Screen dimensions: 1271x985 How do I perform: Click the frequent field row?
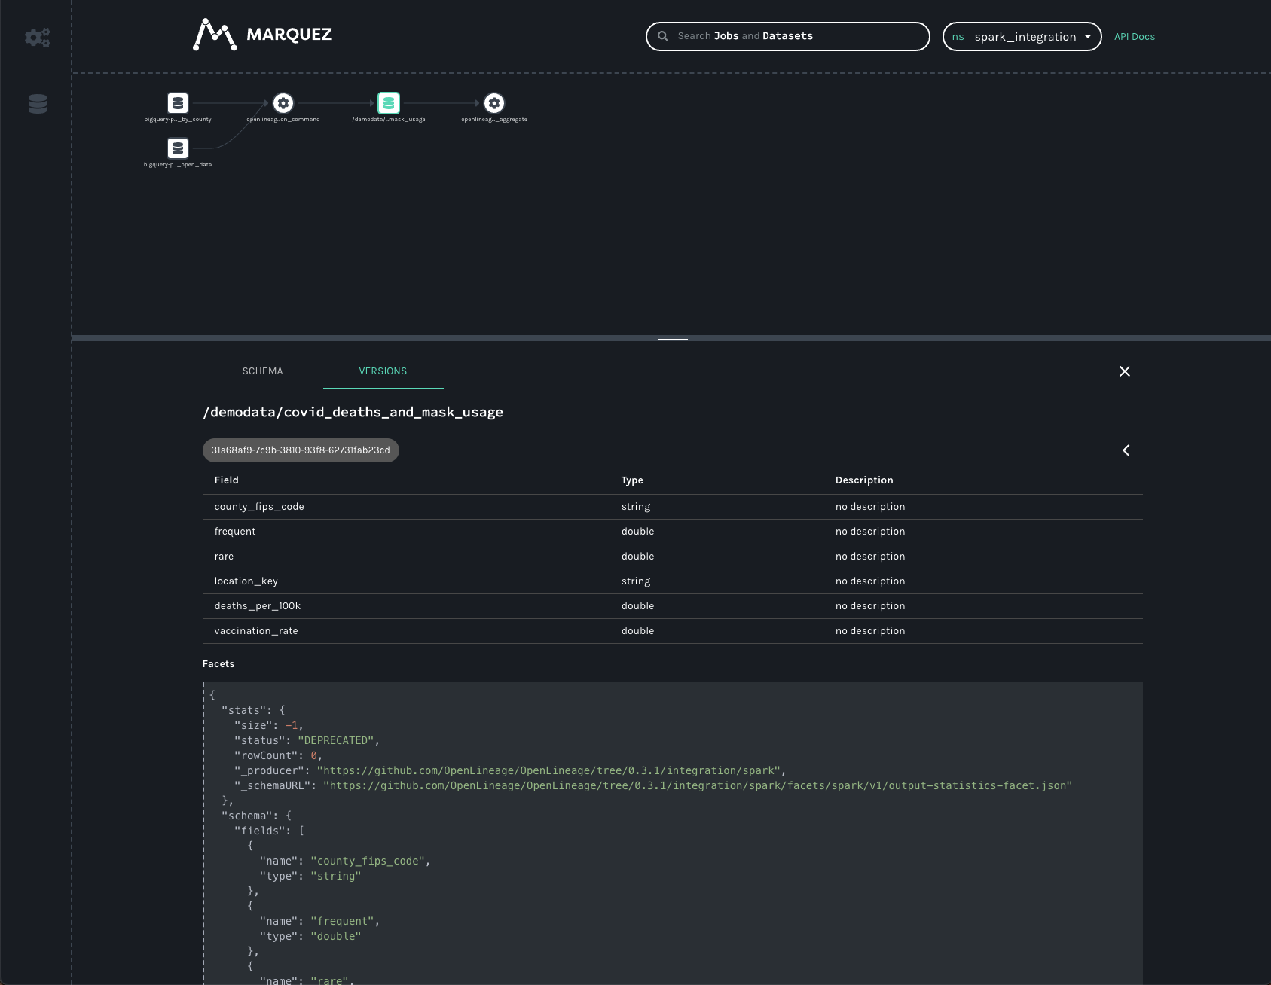tap(673, 532)
